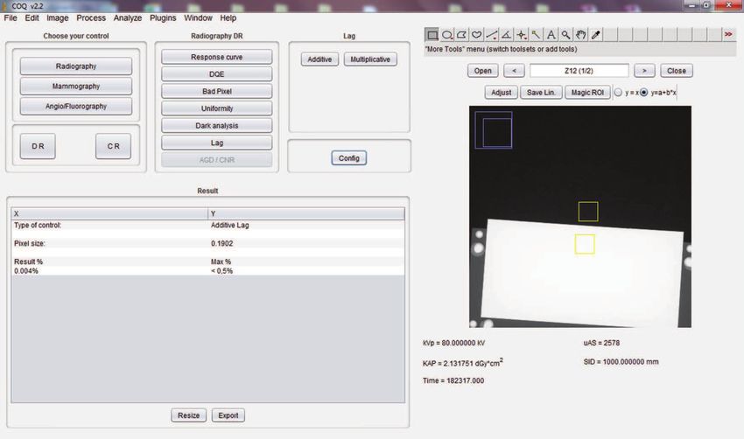Select the Hand scrolling tool
The image size is (744, 439).
(580, 35)
